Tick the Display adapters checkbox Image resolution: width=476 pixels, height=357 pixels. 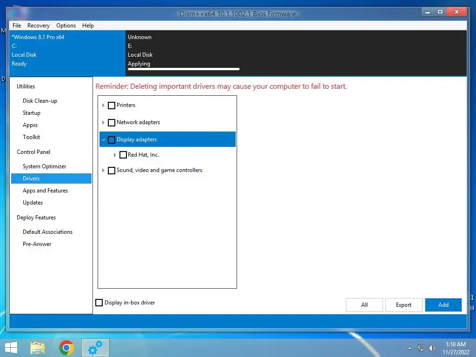(x=112, y=139)
